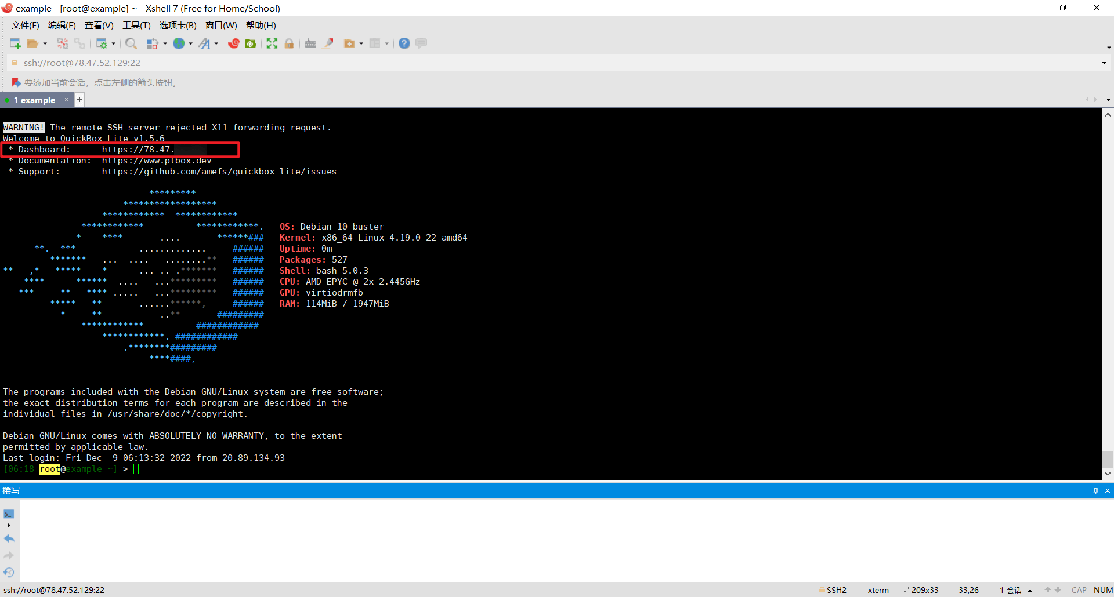Open Help with the blue question mark
The image size is (1114, 597).
coord(404,43)
